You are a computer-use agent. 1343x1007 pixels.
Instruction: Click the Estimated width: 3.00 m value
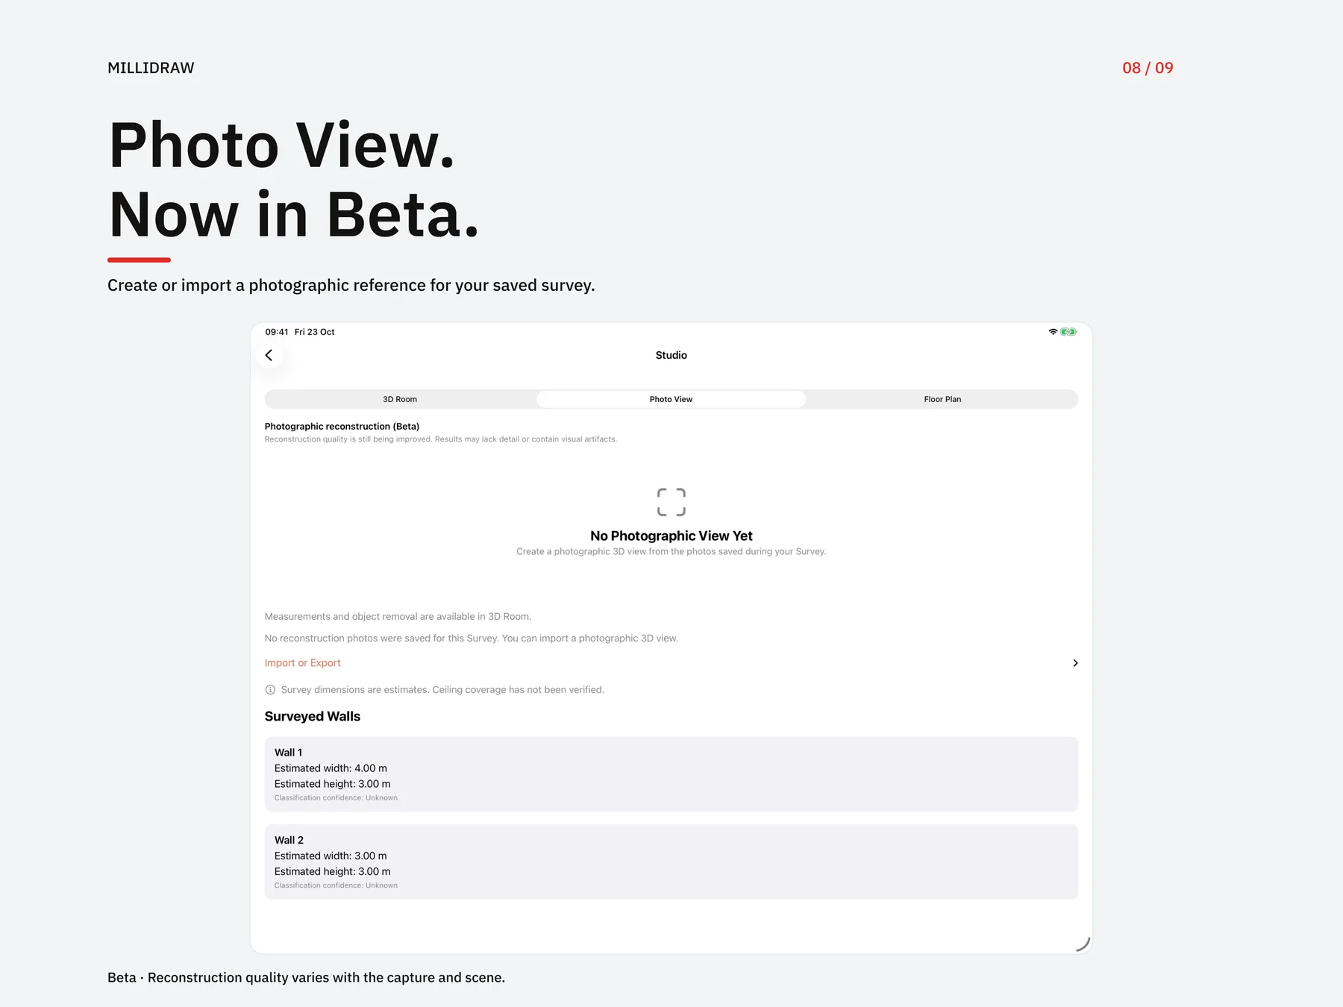(331, 856)
